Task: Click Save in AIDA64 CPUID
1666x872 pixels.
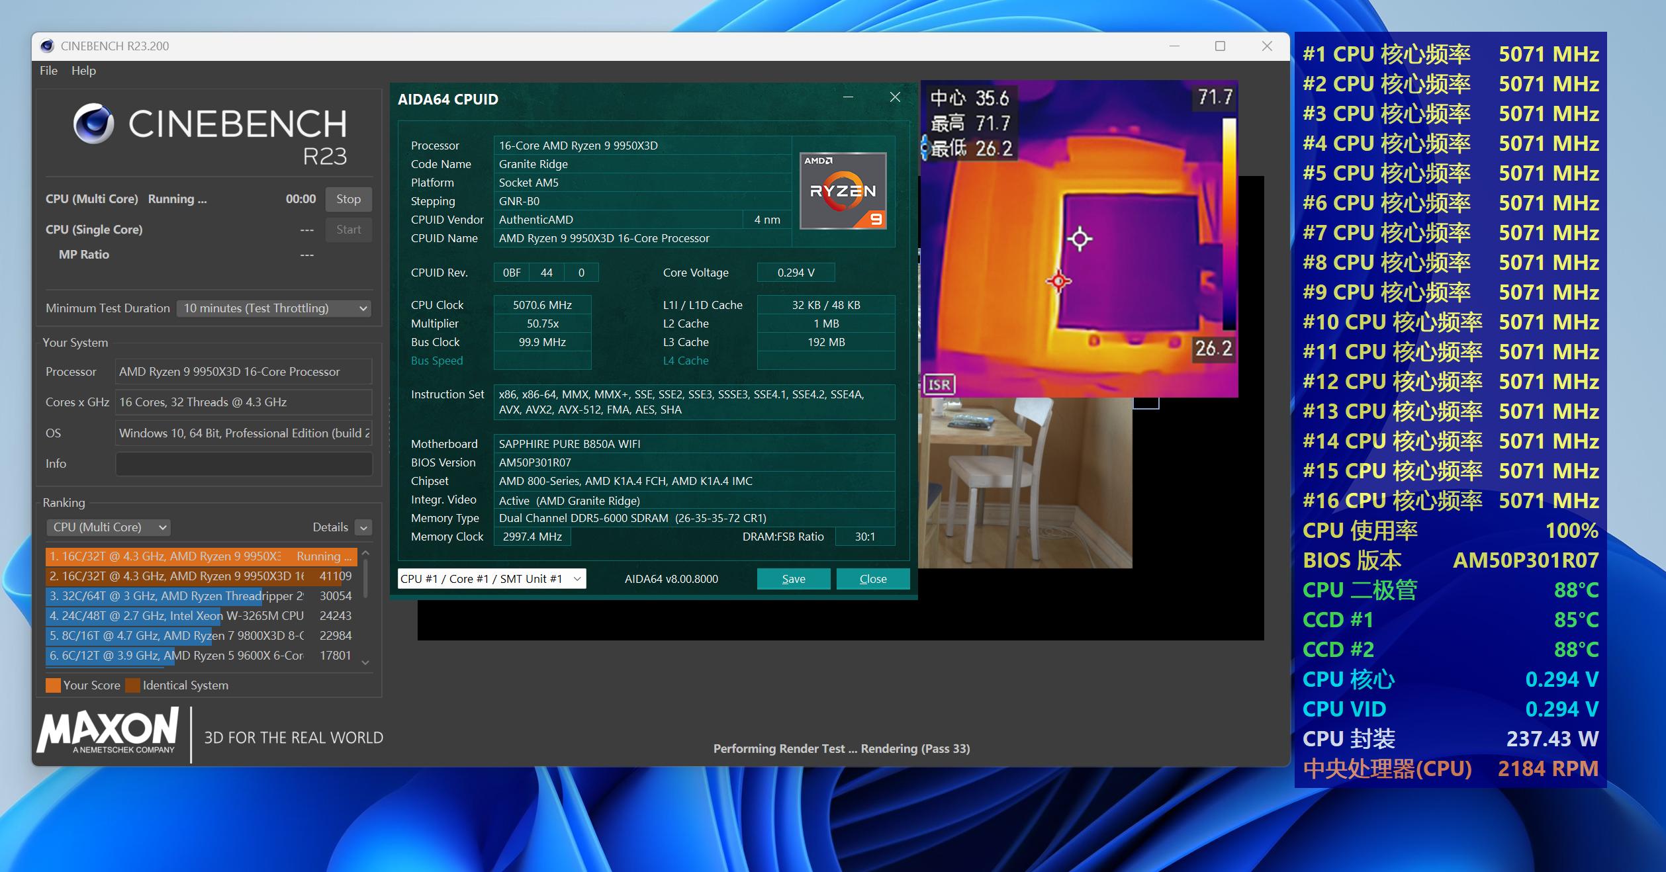Action: click(x=794, y=579)
